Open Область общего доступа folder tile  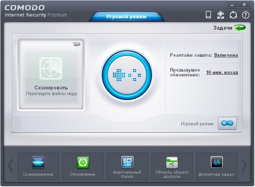pos(172,166)
